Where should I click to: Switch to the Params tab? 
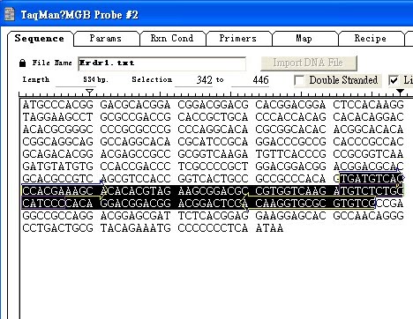pos(105,39)
